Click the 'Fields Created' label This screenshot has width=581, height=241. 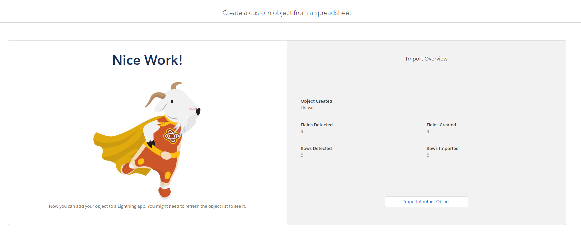pos(441,125)
